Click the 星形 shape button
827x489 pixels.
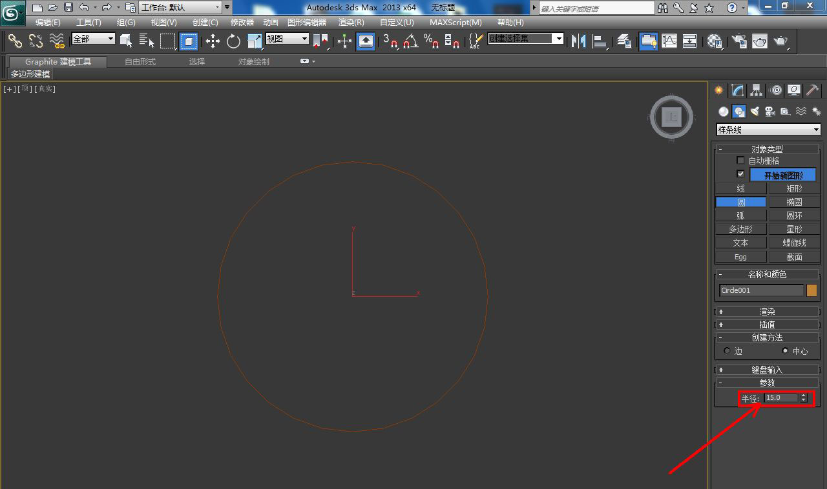pyautogui.click(x=795, y=229)
